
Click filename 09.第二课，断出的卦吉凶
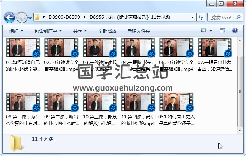click(x=61, y=120)
